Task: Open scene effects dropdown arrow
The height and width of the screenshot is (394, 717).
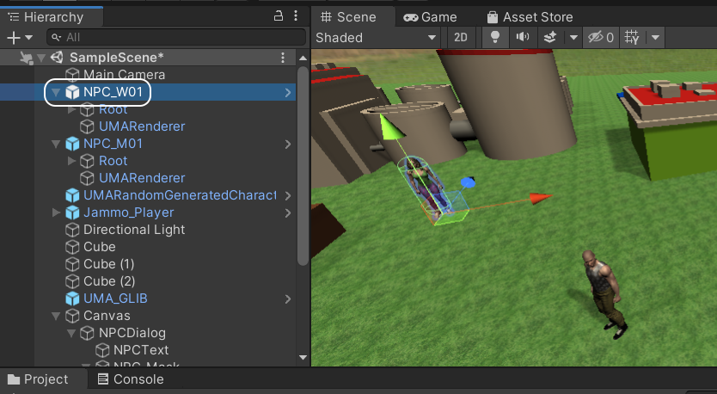Action: point(573,38)
